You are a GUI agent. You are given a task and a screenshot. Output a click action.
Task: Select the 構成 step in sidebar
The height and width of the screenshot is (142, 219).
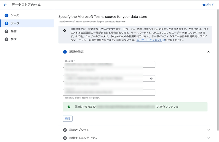click(x=14, y=39)
